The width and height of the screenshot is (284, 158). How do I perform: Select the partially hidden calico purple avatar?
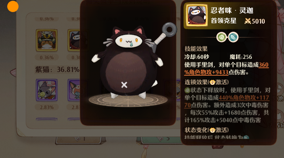coord(74,90)
